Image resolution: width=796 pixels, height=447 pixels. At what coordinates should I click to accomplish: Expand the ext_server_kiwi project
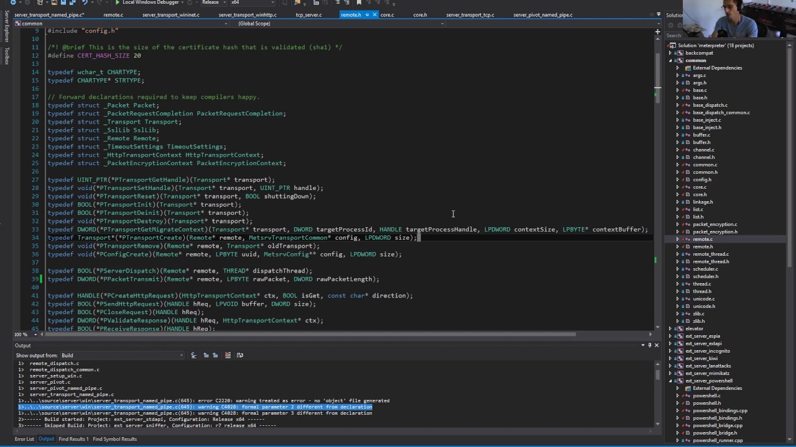point(670,358)
